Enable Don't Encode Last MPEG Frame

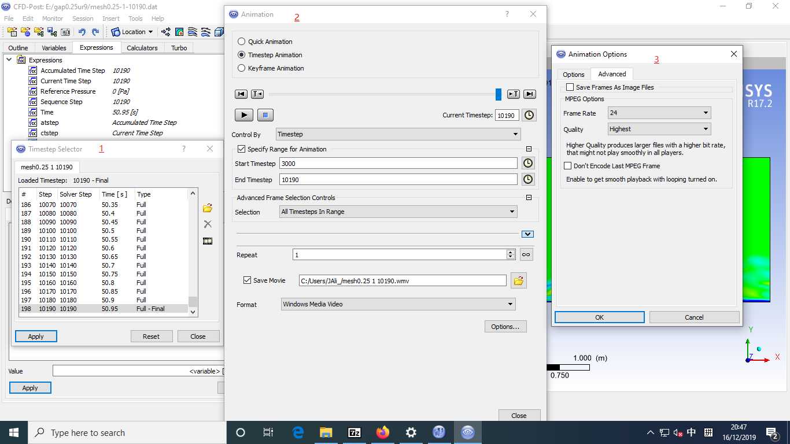pos(568,166)
